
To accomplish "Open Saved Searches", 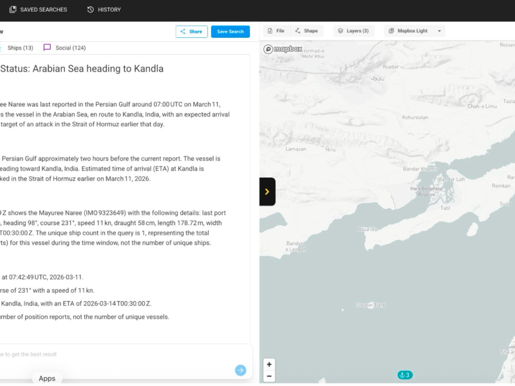I will pyautogui.click(x=38, y=10).
